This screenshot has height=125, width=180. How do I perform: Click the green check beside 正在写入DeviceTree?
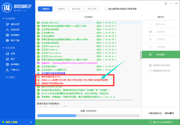click(x=38, y=53)
